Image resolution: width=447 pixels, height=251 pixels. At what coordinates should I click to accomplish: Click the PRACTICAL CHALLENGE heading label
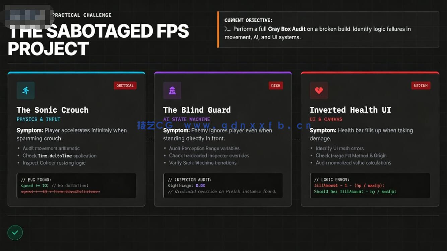click(x=82, y=15)
